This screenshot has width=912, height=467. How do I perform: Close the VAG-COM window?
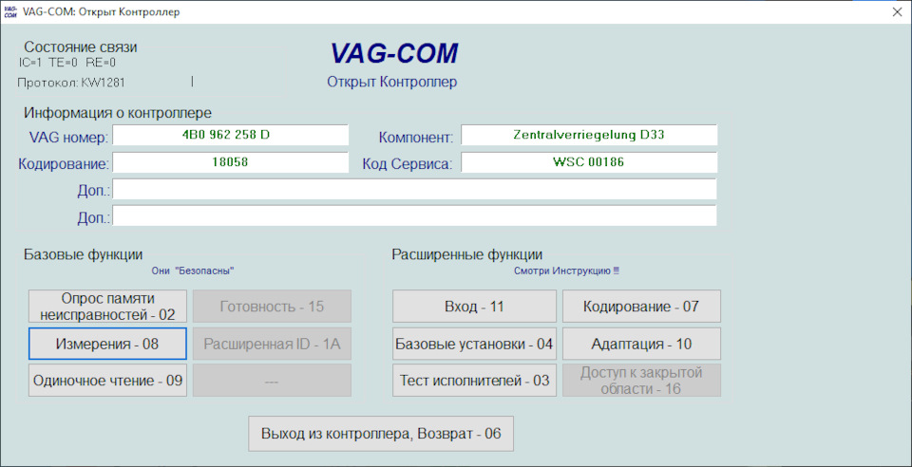896,12
